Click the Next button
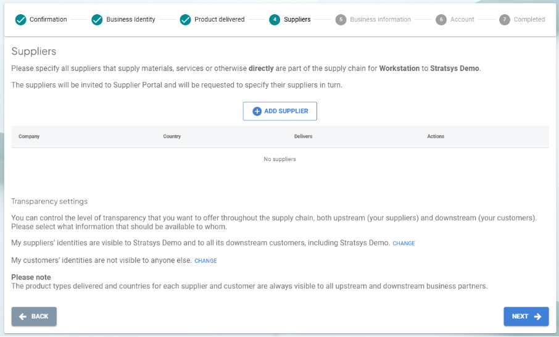 [x=526, y=317]
